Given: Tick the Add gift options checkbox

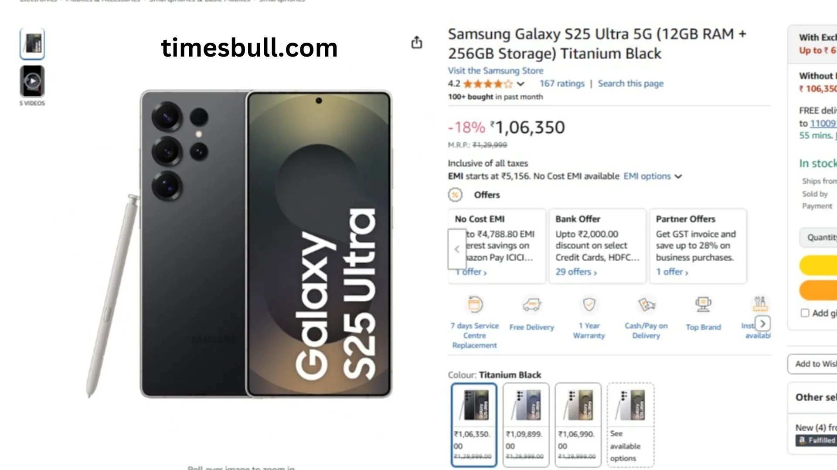Looking at the screenshot, I should coord(805,313).
